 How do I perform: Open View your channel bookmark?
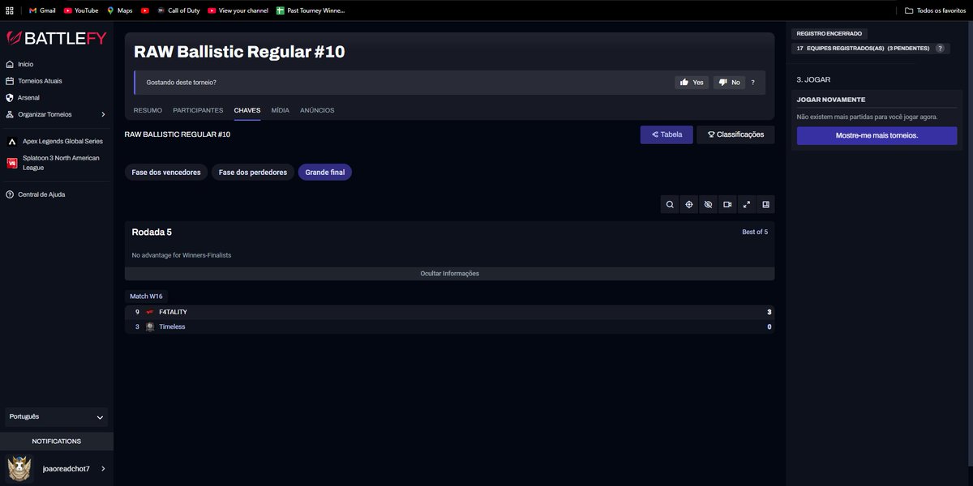237,11
